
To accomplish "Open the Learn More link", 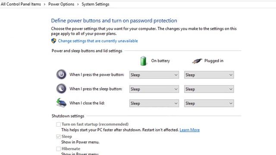I will coord(190,130).
